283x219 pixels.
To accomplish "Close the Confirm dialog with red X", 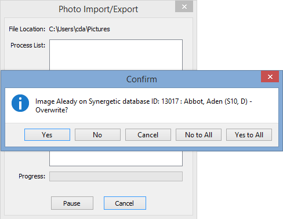I will 270,76.
